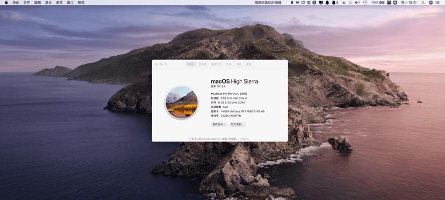Image resolution: width=445 pixels, height=200 pixels.
Task: Click the High Sierra circular logo image
Action: [182, 102]
